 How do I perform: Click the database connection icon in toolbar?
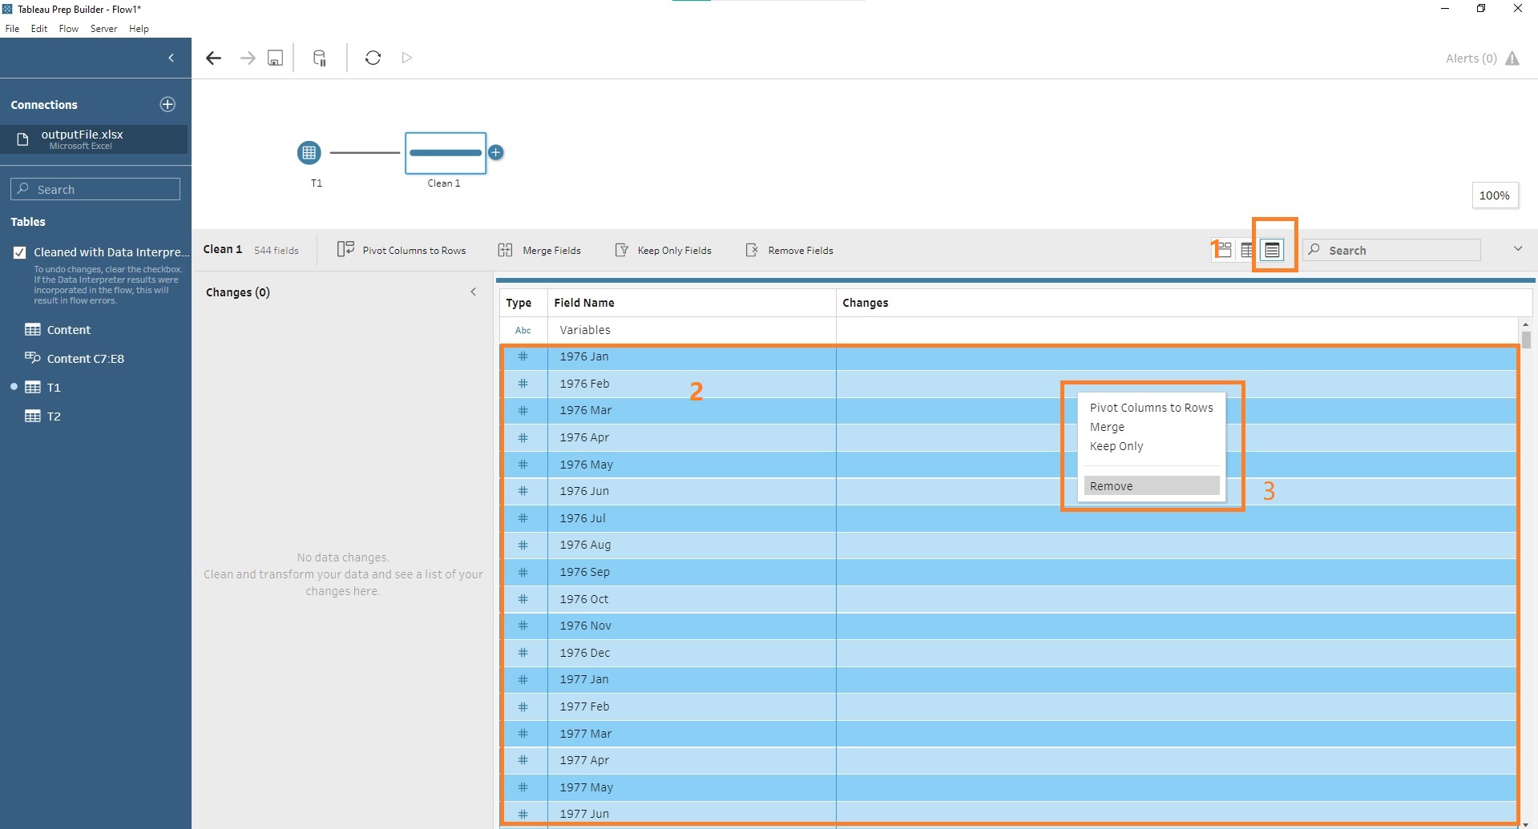pos(319,58)
